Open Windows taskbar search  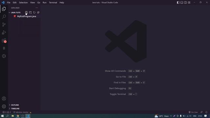(7, 116)
